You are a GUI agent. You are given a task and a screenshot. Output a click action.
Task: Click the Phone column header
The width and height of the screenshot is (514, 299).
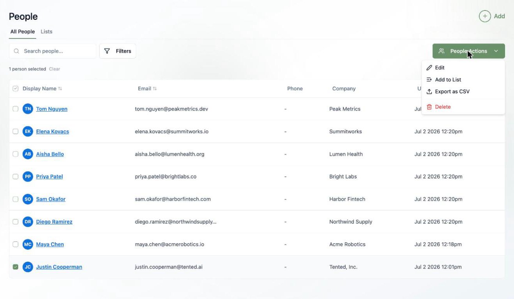pyautogui.click(x=295, y=89)
